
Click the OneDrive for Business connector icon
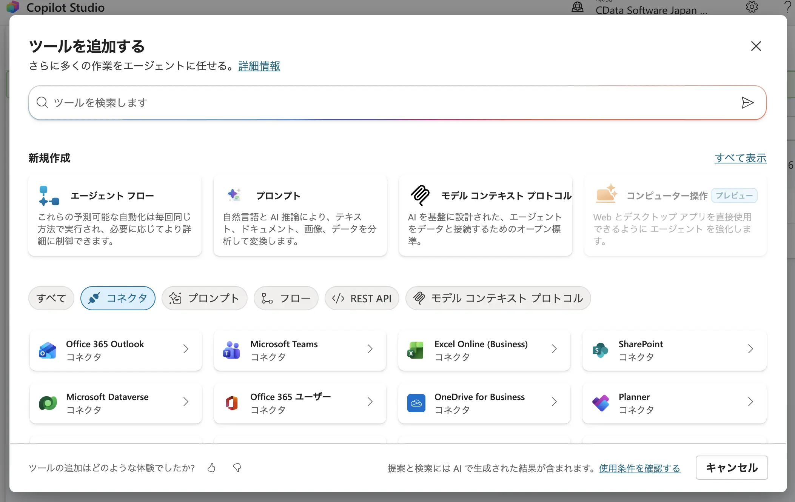[416, 403]
